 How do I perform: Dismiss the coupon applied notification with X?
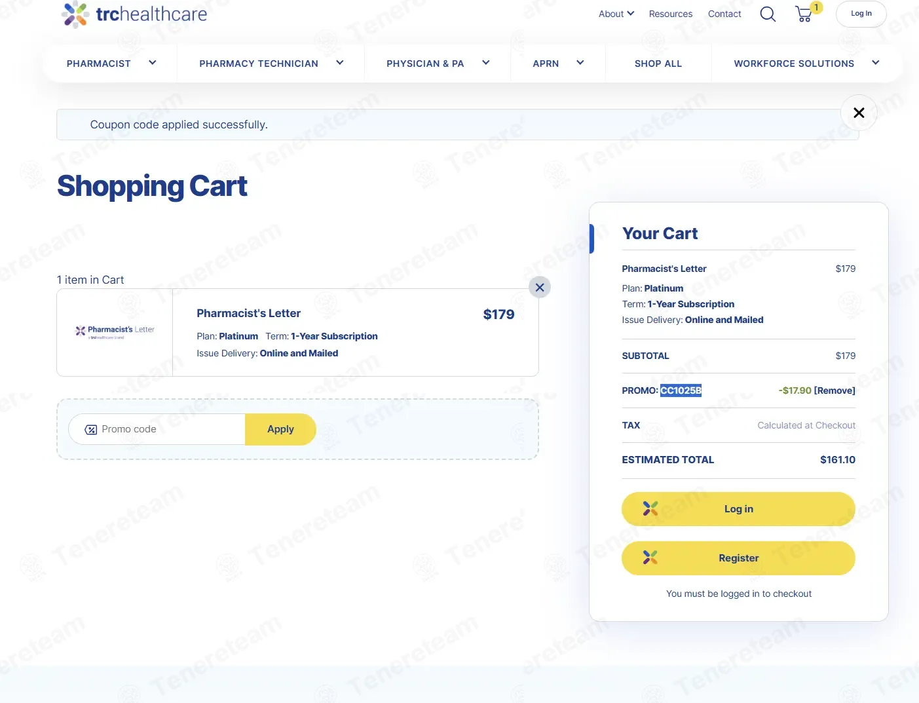859,113
